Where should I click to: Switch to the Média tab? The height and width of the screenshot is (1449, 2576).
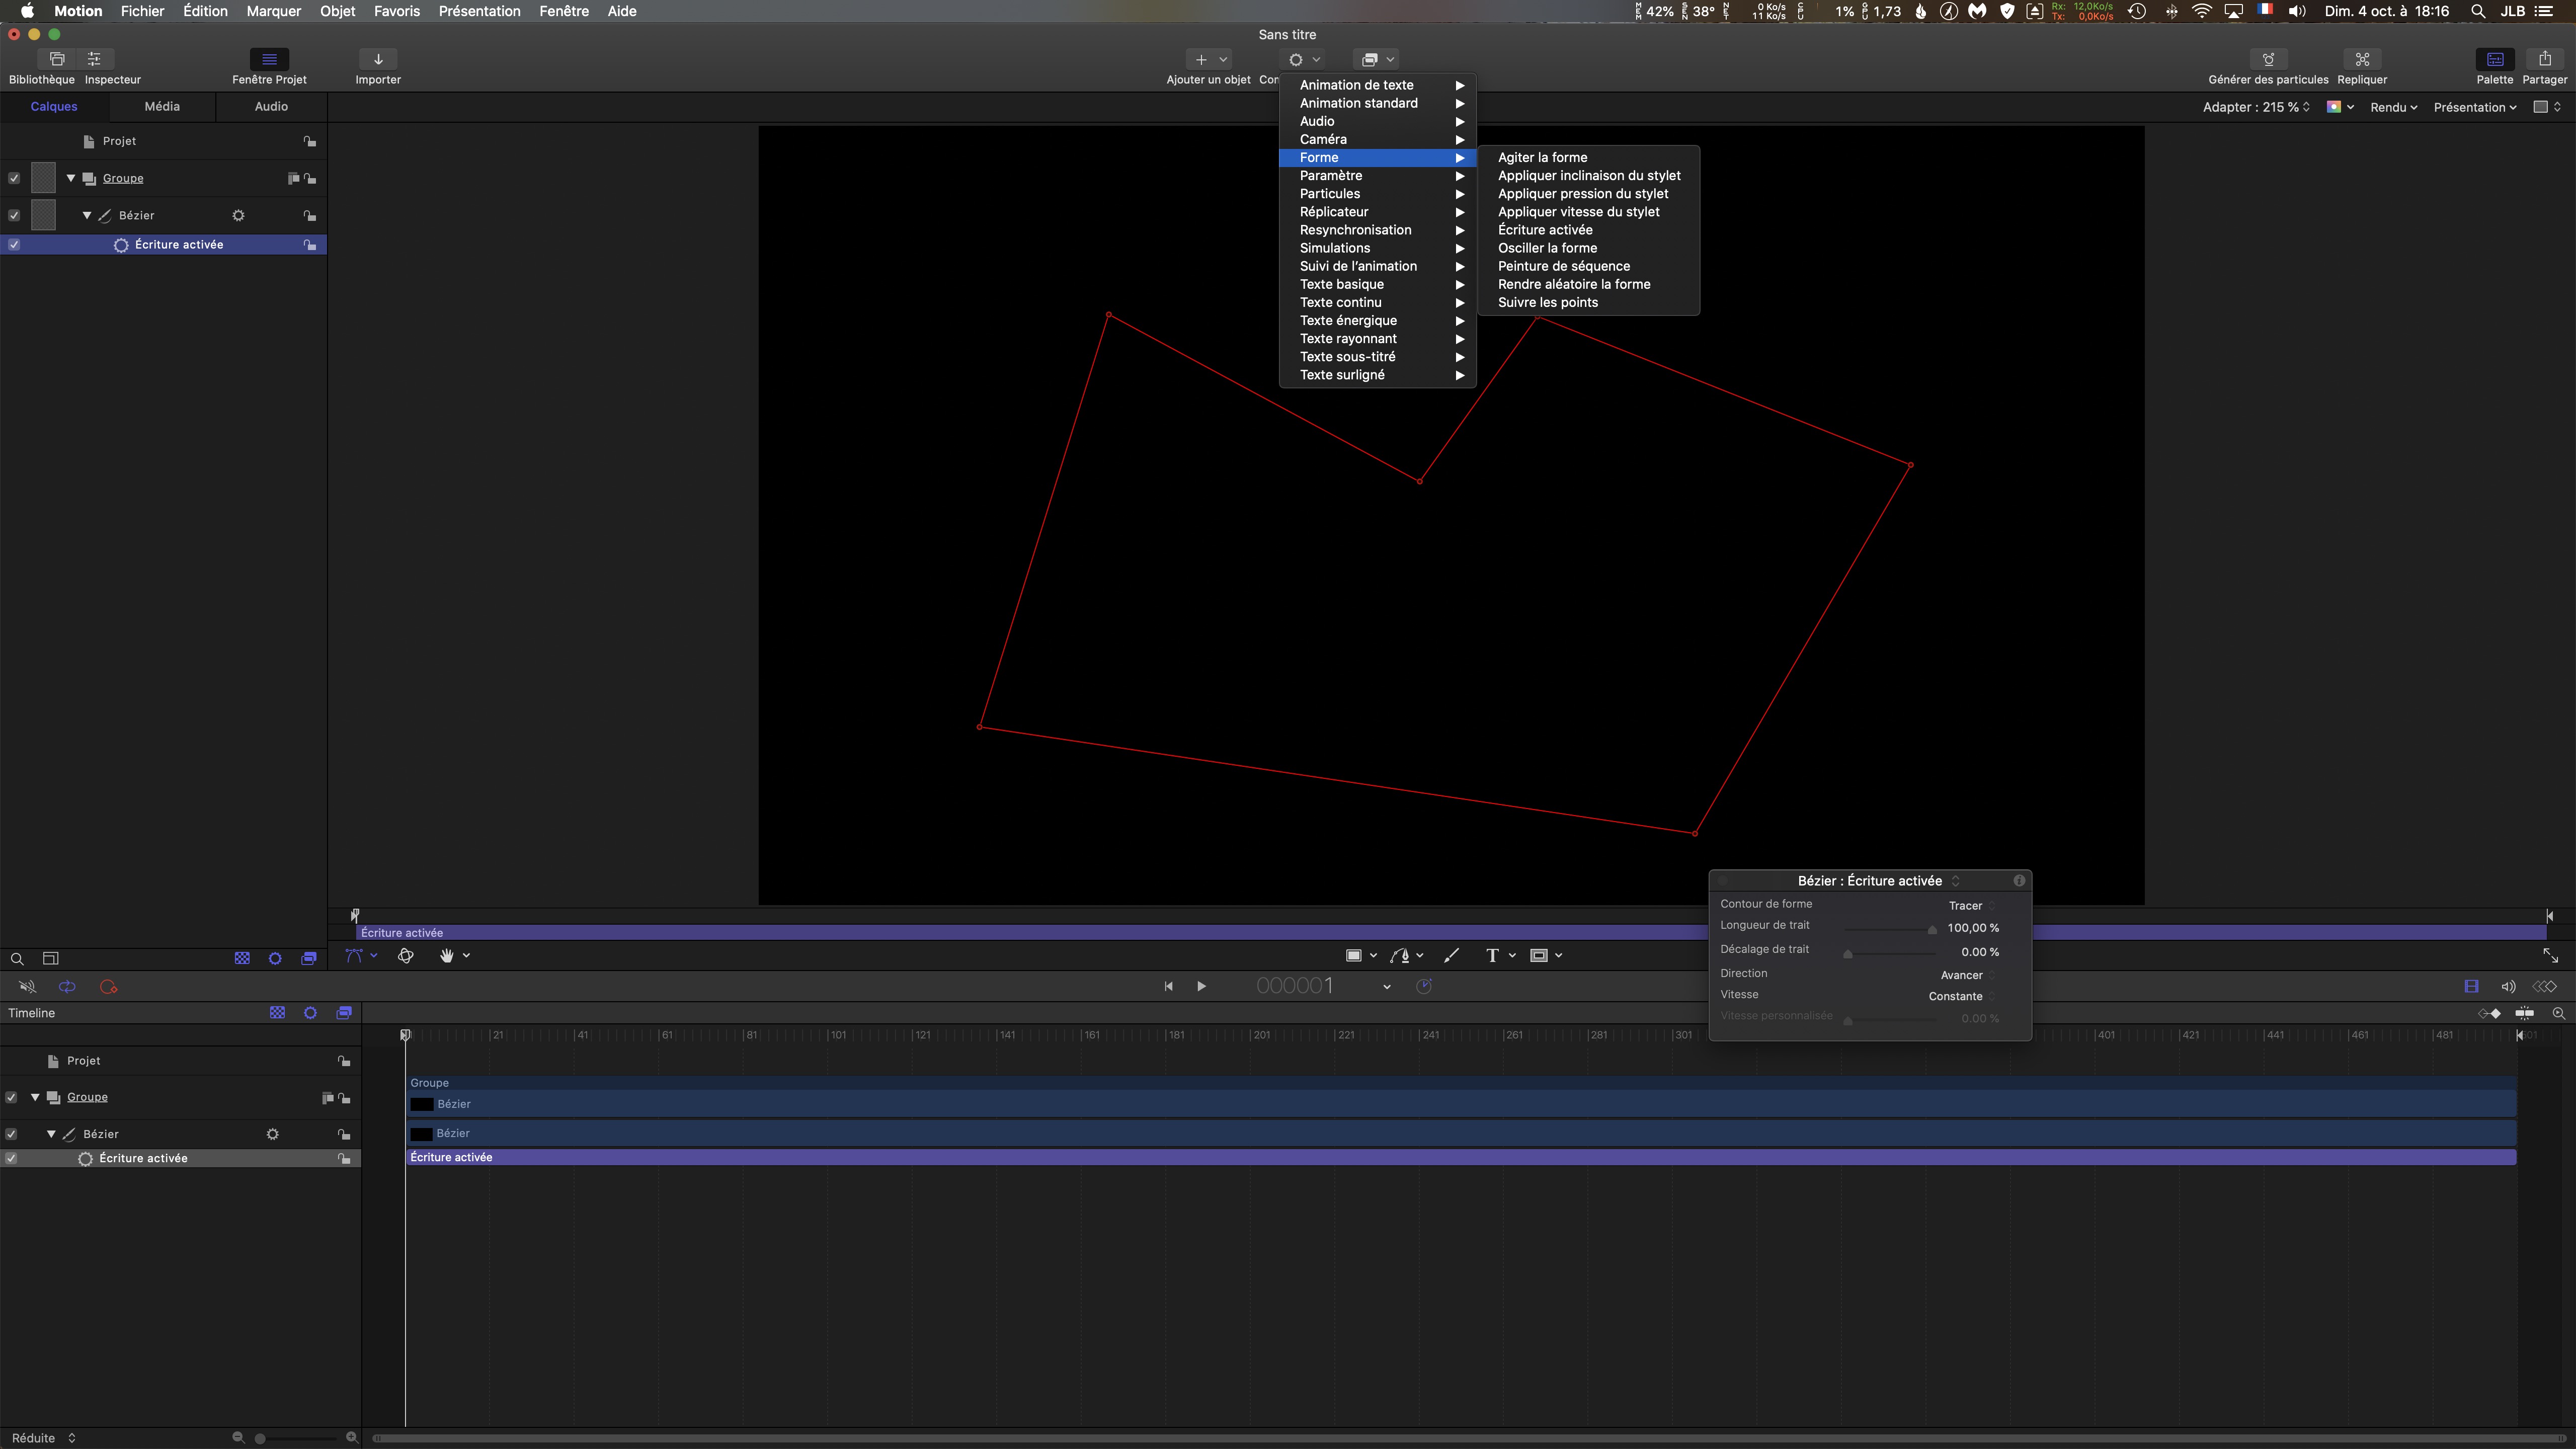(x=162, y=106)
